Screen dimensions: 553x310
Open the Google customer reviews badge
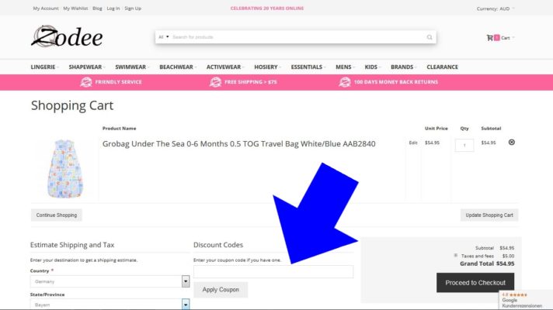(526, 300)
